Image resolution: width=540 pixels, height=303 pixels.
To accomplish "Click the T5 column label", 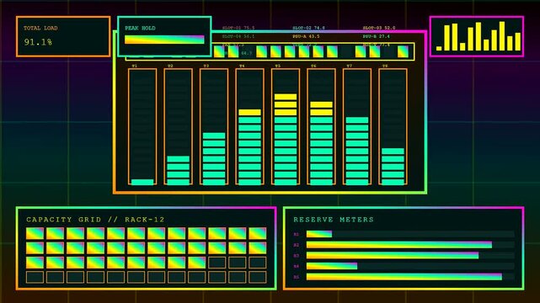I will 277,66.
